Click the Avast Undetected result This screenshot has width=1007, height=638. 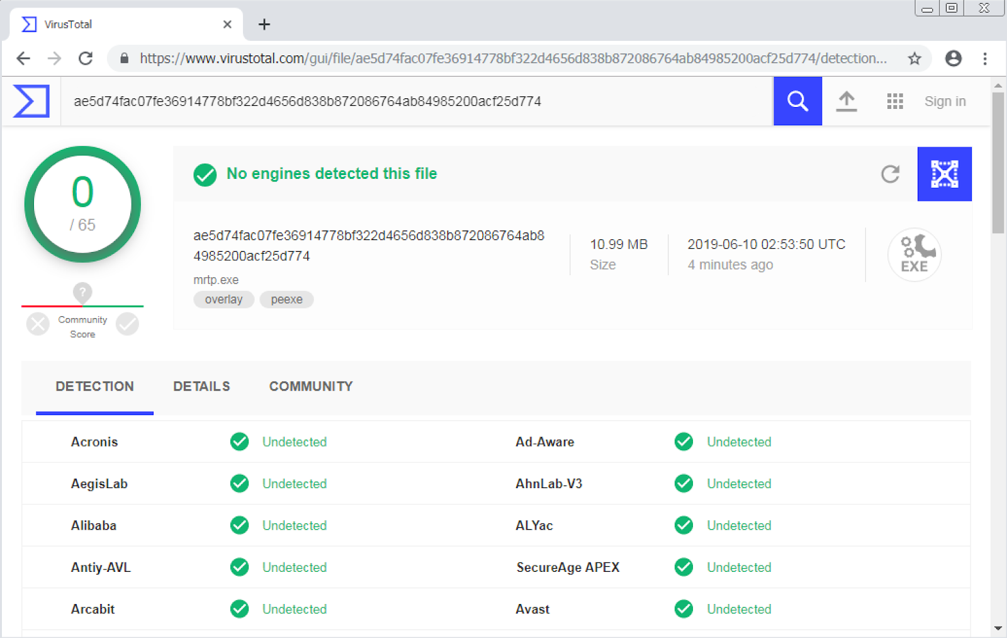click(x=739, y=609)
